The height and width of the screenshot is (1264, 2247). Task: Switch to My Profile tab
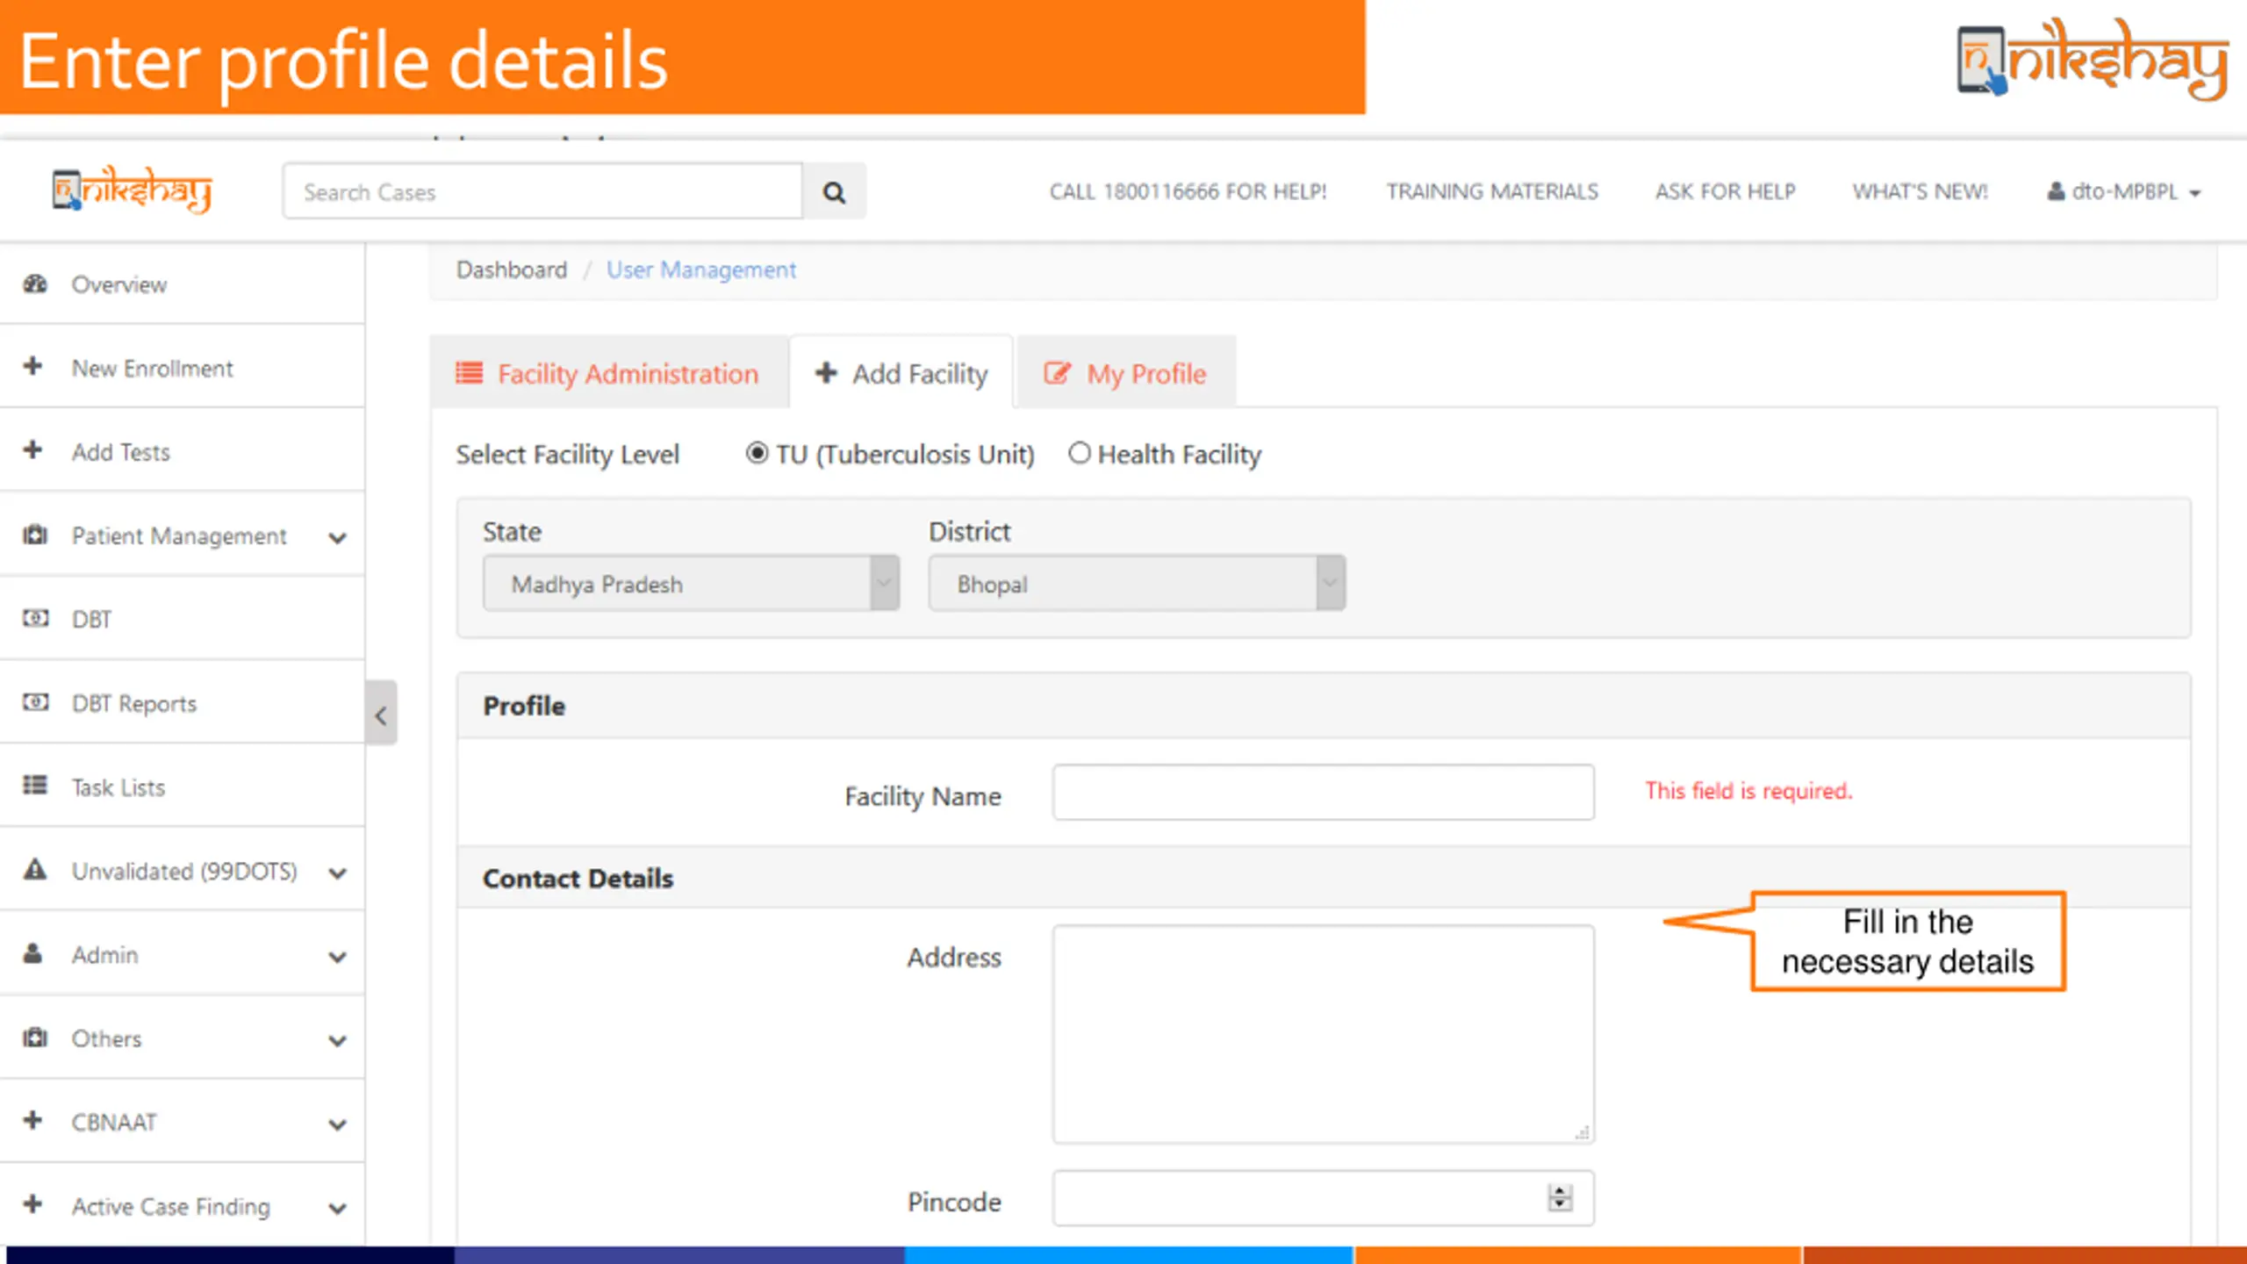click(1126, 373)
